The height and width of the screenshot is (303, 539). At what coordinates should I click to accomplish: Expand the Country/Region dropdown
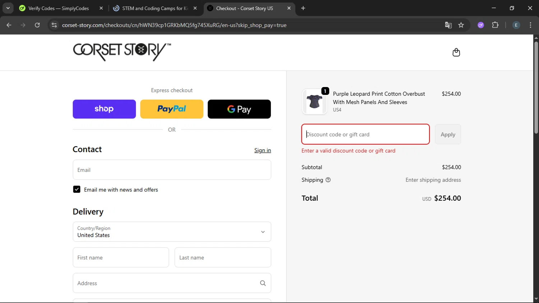172,232
